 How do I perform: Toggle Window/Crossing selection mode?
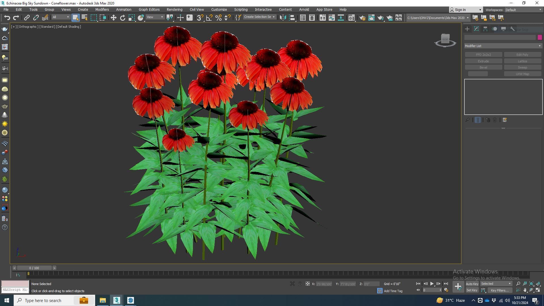(103, 18)
